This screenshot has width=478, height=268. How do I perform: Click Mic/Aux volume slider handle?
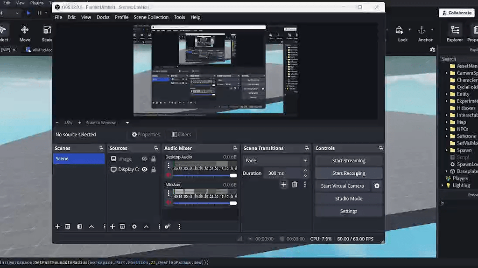pyautogui.click(x=233, y=203)
